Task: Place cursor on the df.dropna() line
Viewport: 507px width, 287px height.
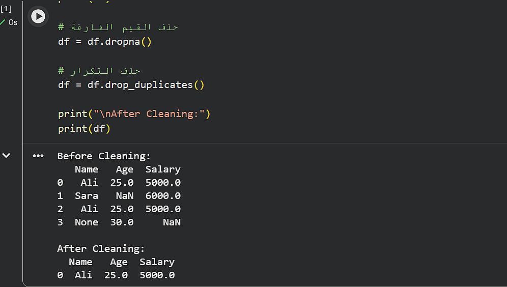Action: coord(105,41)
